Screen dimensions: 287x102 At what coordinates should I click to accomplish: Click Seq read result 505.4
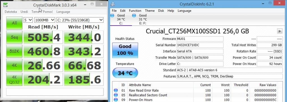43,37
